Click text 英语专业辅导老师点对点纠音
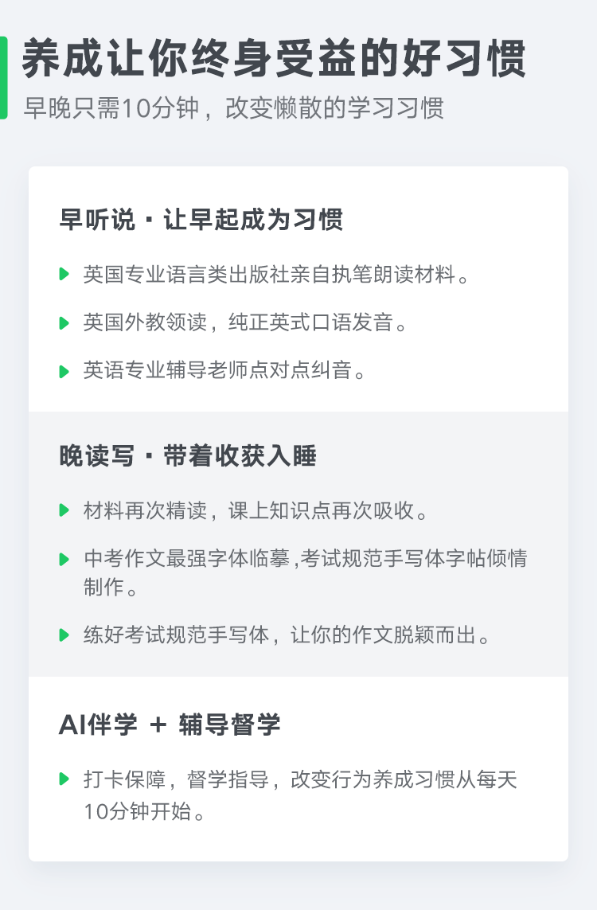Viewport: 597px width, 910px height. tap(217, 370)
